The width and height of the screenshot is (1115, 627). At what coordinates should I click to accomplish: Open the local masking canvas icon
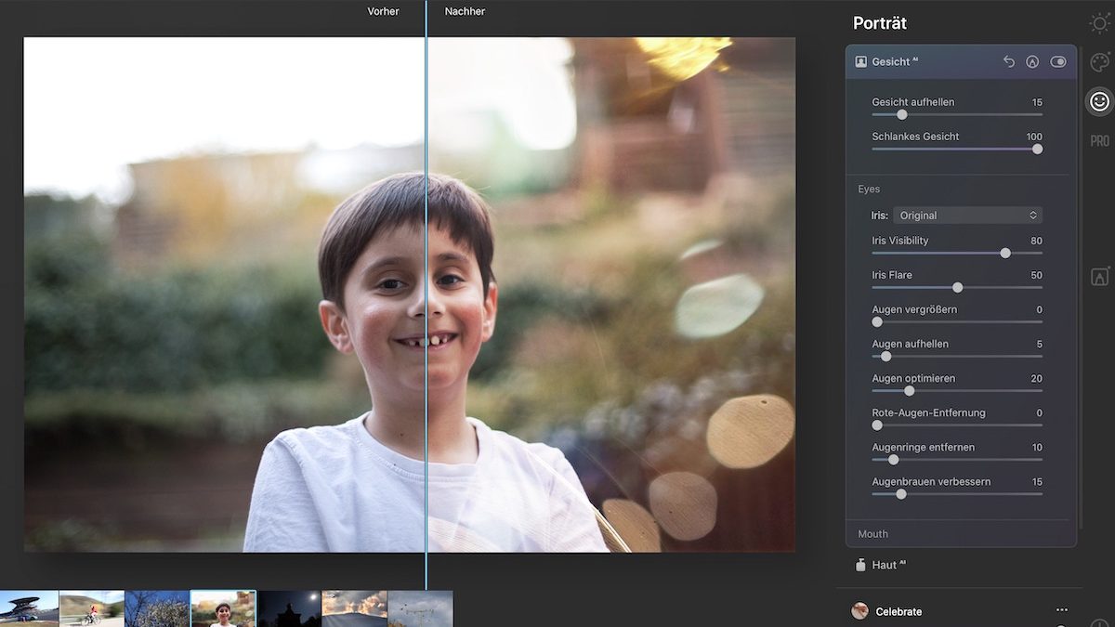[1099, 277]
